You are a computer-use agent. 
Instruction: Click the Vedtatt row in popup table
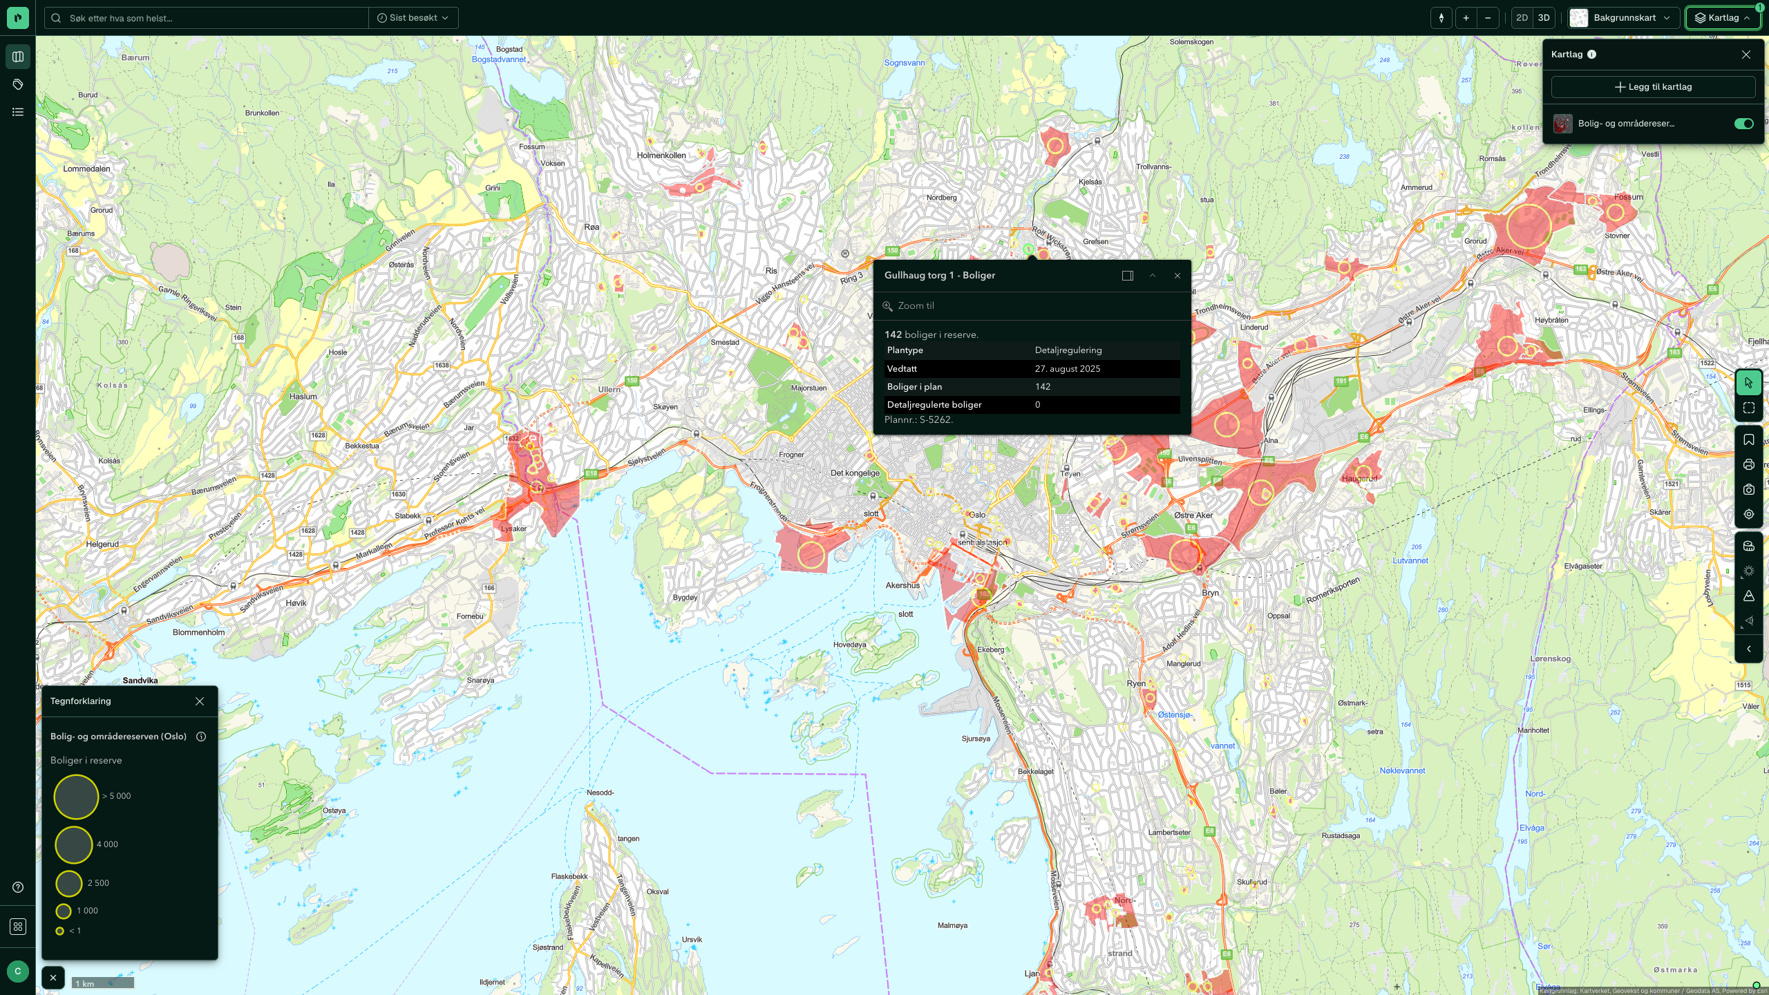[1032, 369]
